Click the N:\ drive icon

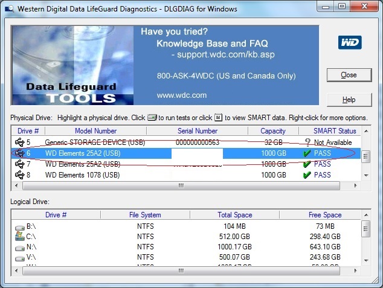20,248
